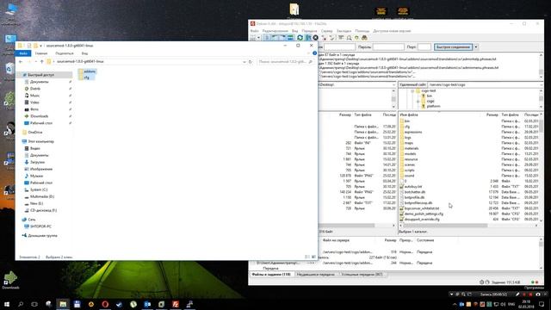Open Site Manager dropdown arrow
The height and width of the screenshot is (310, 551).
(x=258, y=38)
